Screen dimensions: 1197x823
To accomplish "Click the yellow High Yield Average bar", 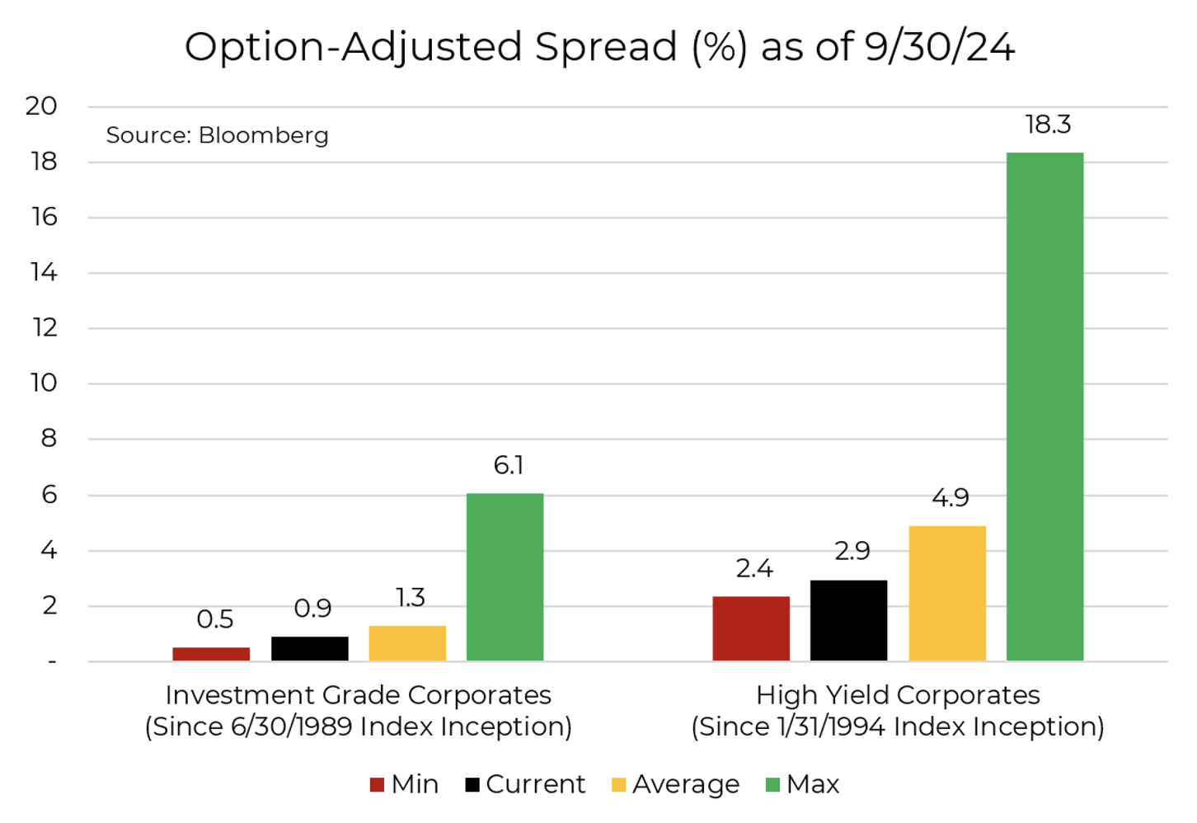I will pos(946,594).
